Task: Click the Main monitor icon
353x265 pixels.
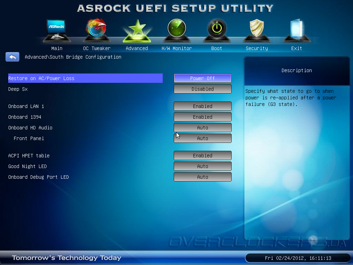Action: click(x=57, y=31)
